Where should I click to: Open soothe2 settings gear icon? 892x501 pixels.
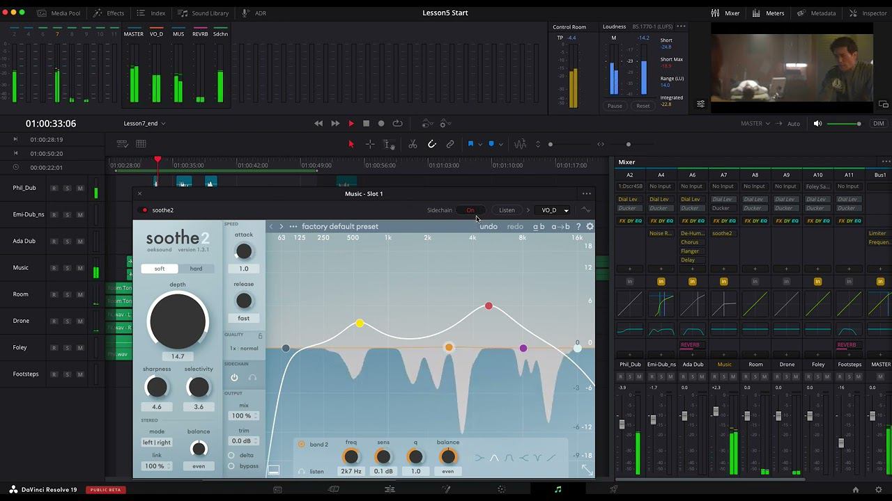coord(590,226)
